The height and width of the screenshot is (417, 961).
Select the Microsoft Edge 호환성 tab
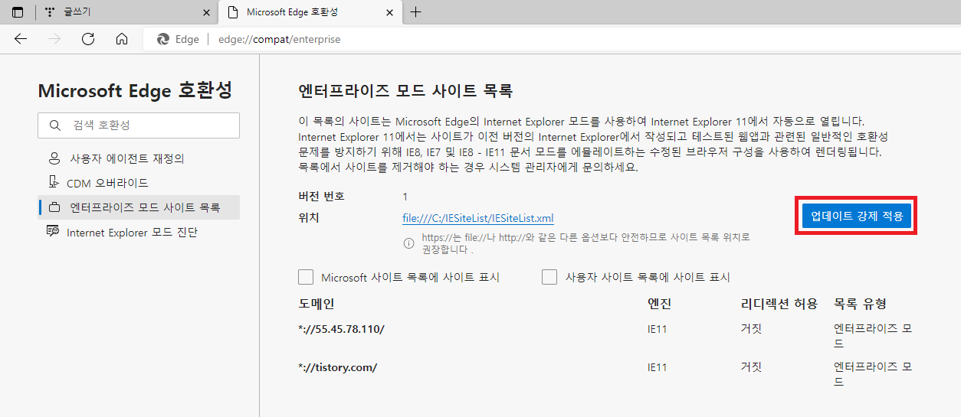(311, 12)
